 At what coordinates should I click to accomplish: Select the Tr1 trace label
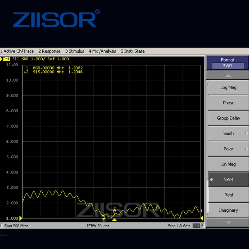coord(6,59)
